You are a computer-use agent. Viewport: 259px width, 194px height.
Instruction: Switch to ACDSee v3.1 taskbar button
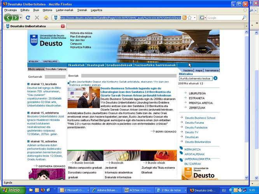[138, 191]
